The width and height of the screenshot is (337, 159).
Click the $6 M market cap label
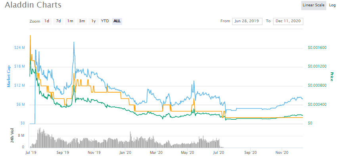click(x=21, y=105)
